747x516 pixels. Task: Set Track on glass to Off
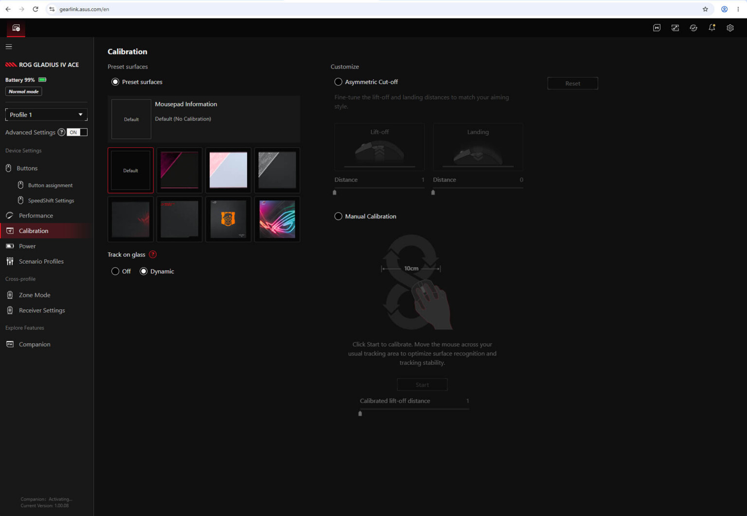(115, 271)
